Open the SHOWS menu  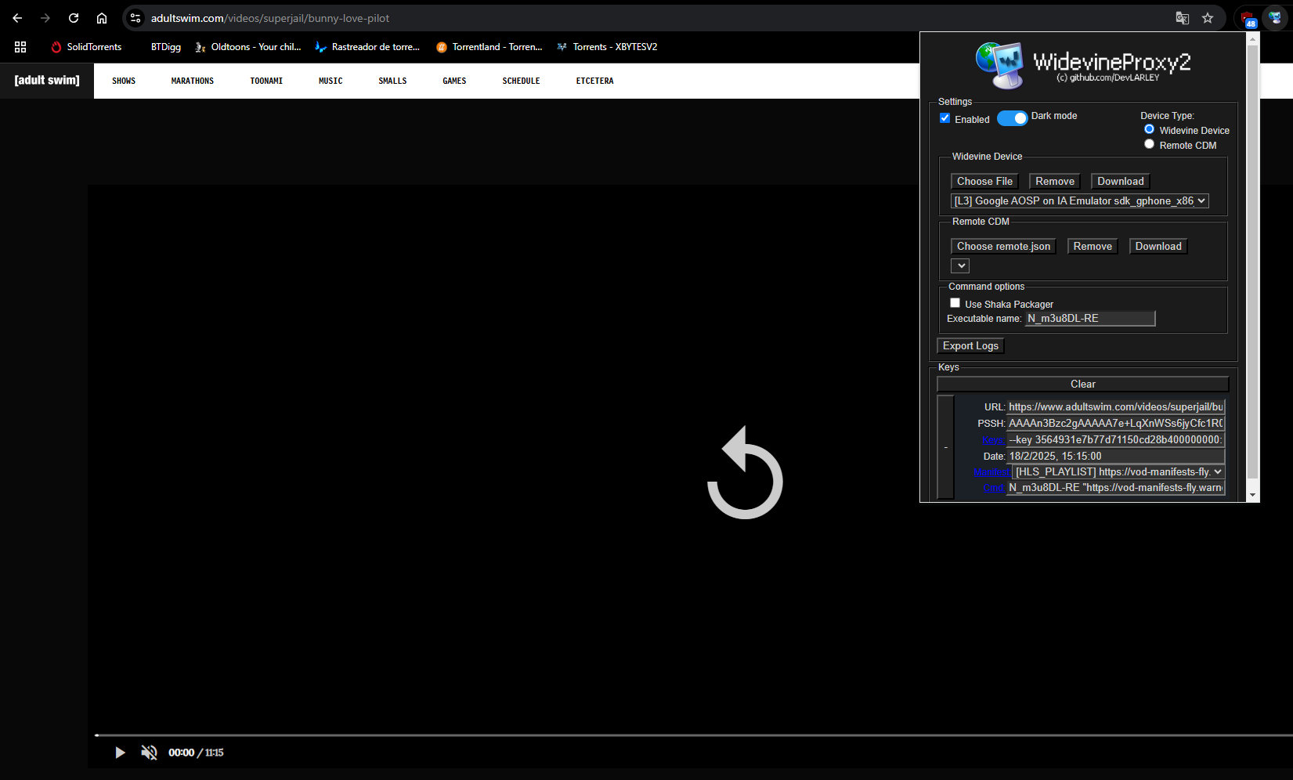[124, 81]
